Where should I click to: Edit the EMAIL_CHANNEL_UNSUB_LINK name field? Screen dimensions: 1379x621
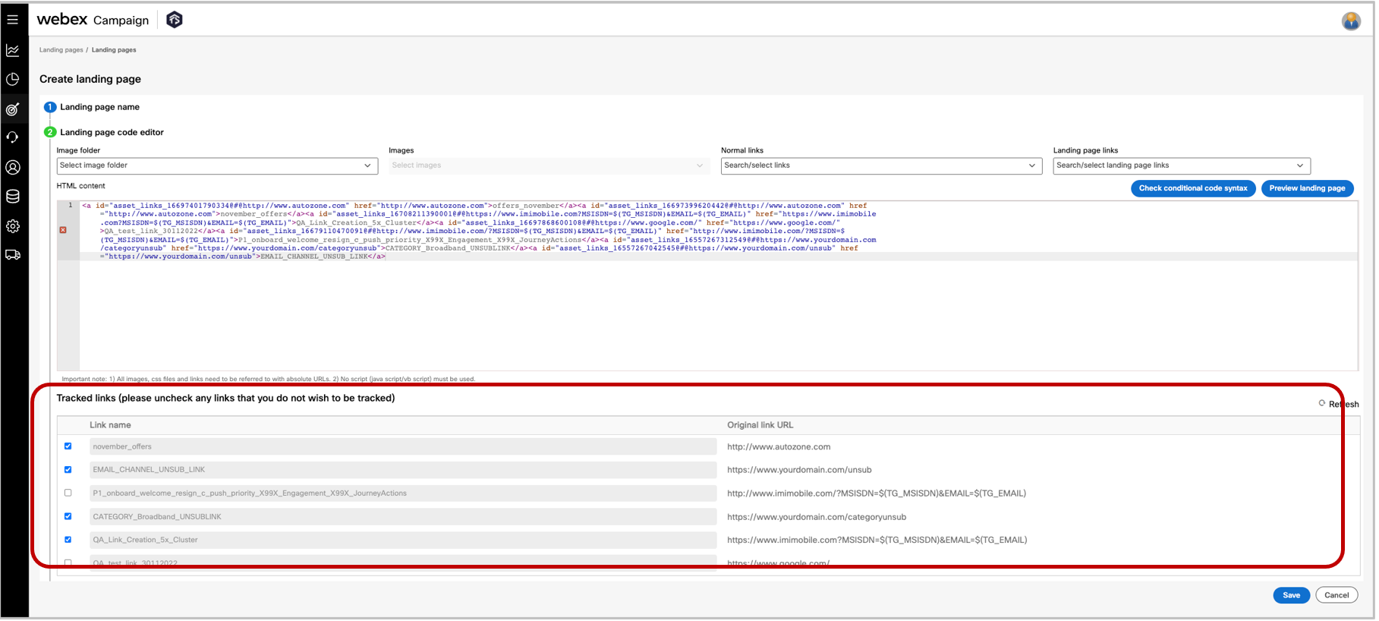tap(403, 470)
